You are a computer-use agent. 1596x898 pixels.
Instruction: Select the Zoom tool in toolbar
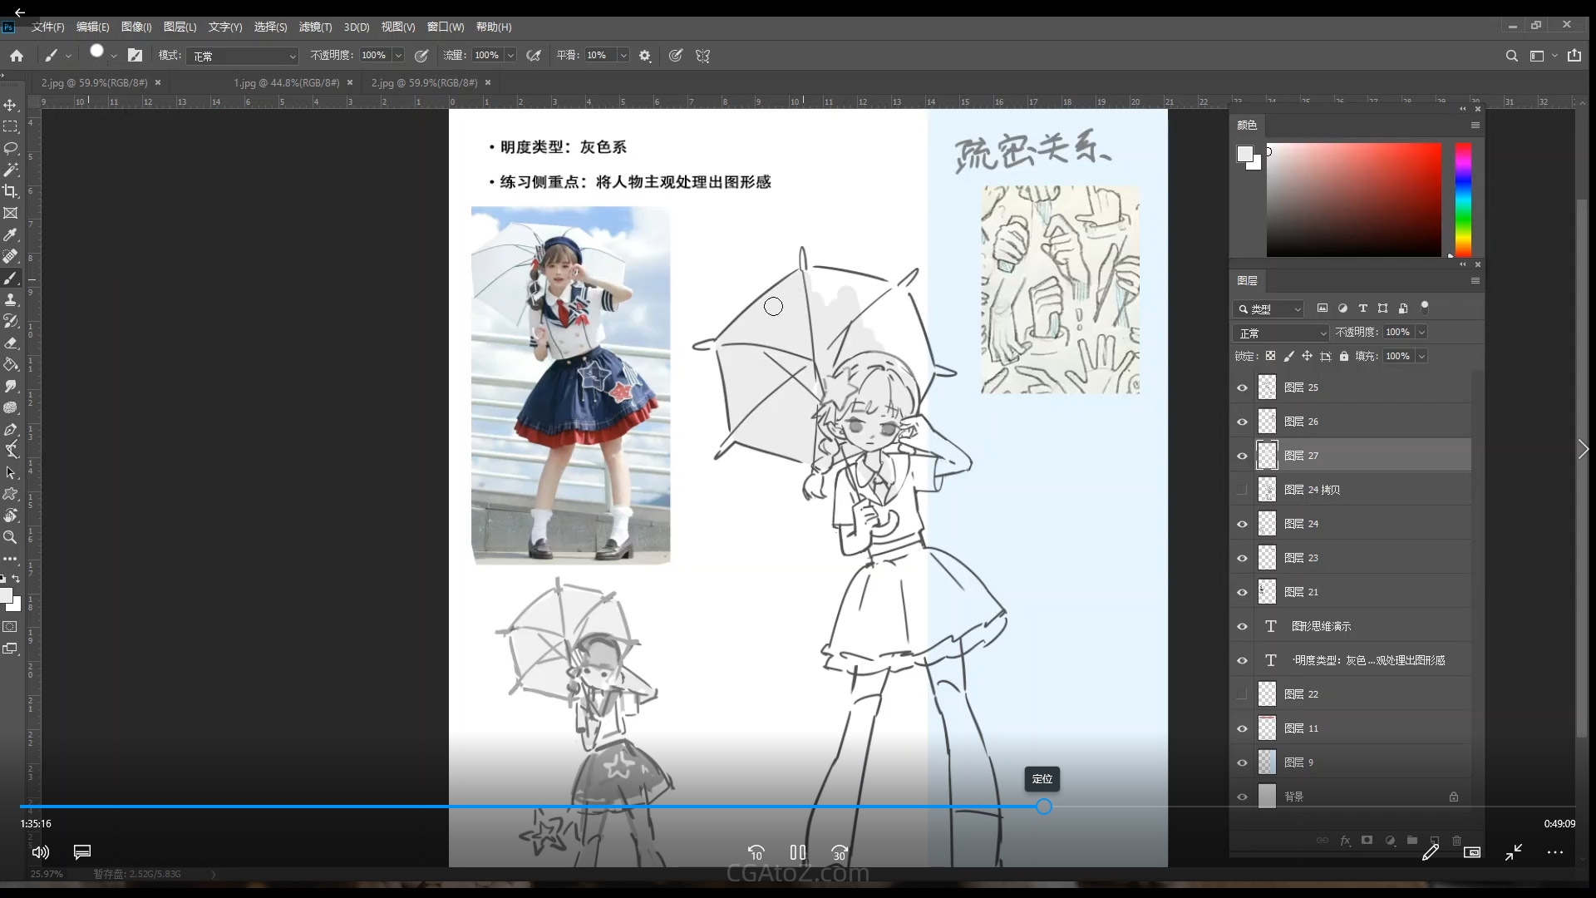point(11,537)
